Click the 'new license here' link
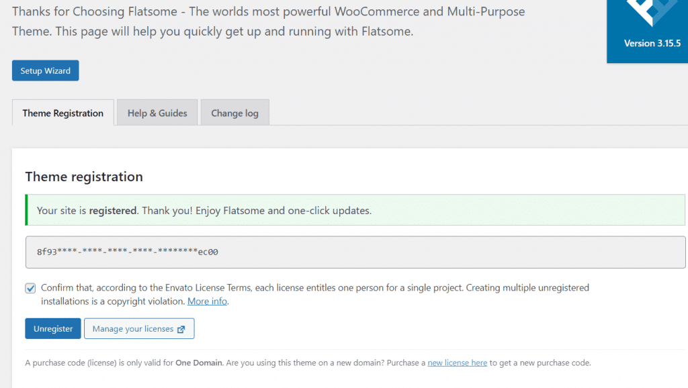Image resolution: width=688 pixels, height=388 pixels. click(457, 362)
